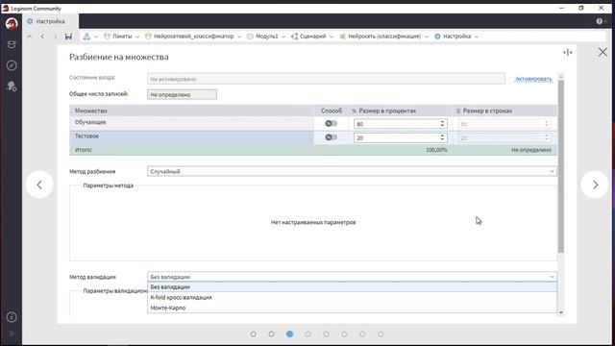Open the Loginom logo home icon
The image size is (615, 346).
tap(12, 23)
